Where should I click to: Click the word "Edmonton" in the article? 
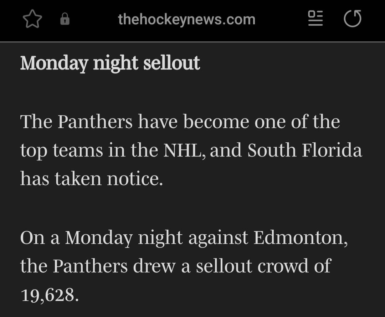pos(300,237)
